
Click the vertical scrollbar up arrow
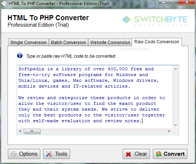point(176,69)
